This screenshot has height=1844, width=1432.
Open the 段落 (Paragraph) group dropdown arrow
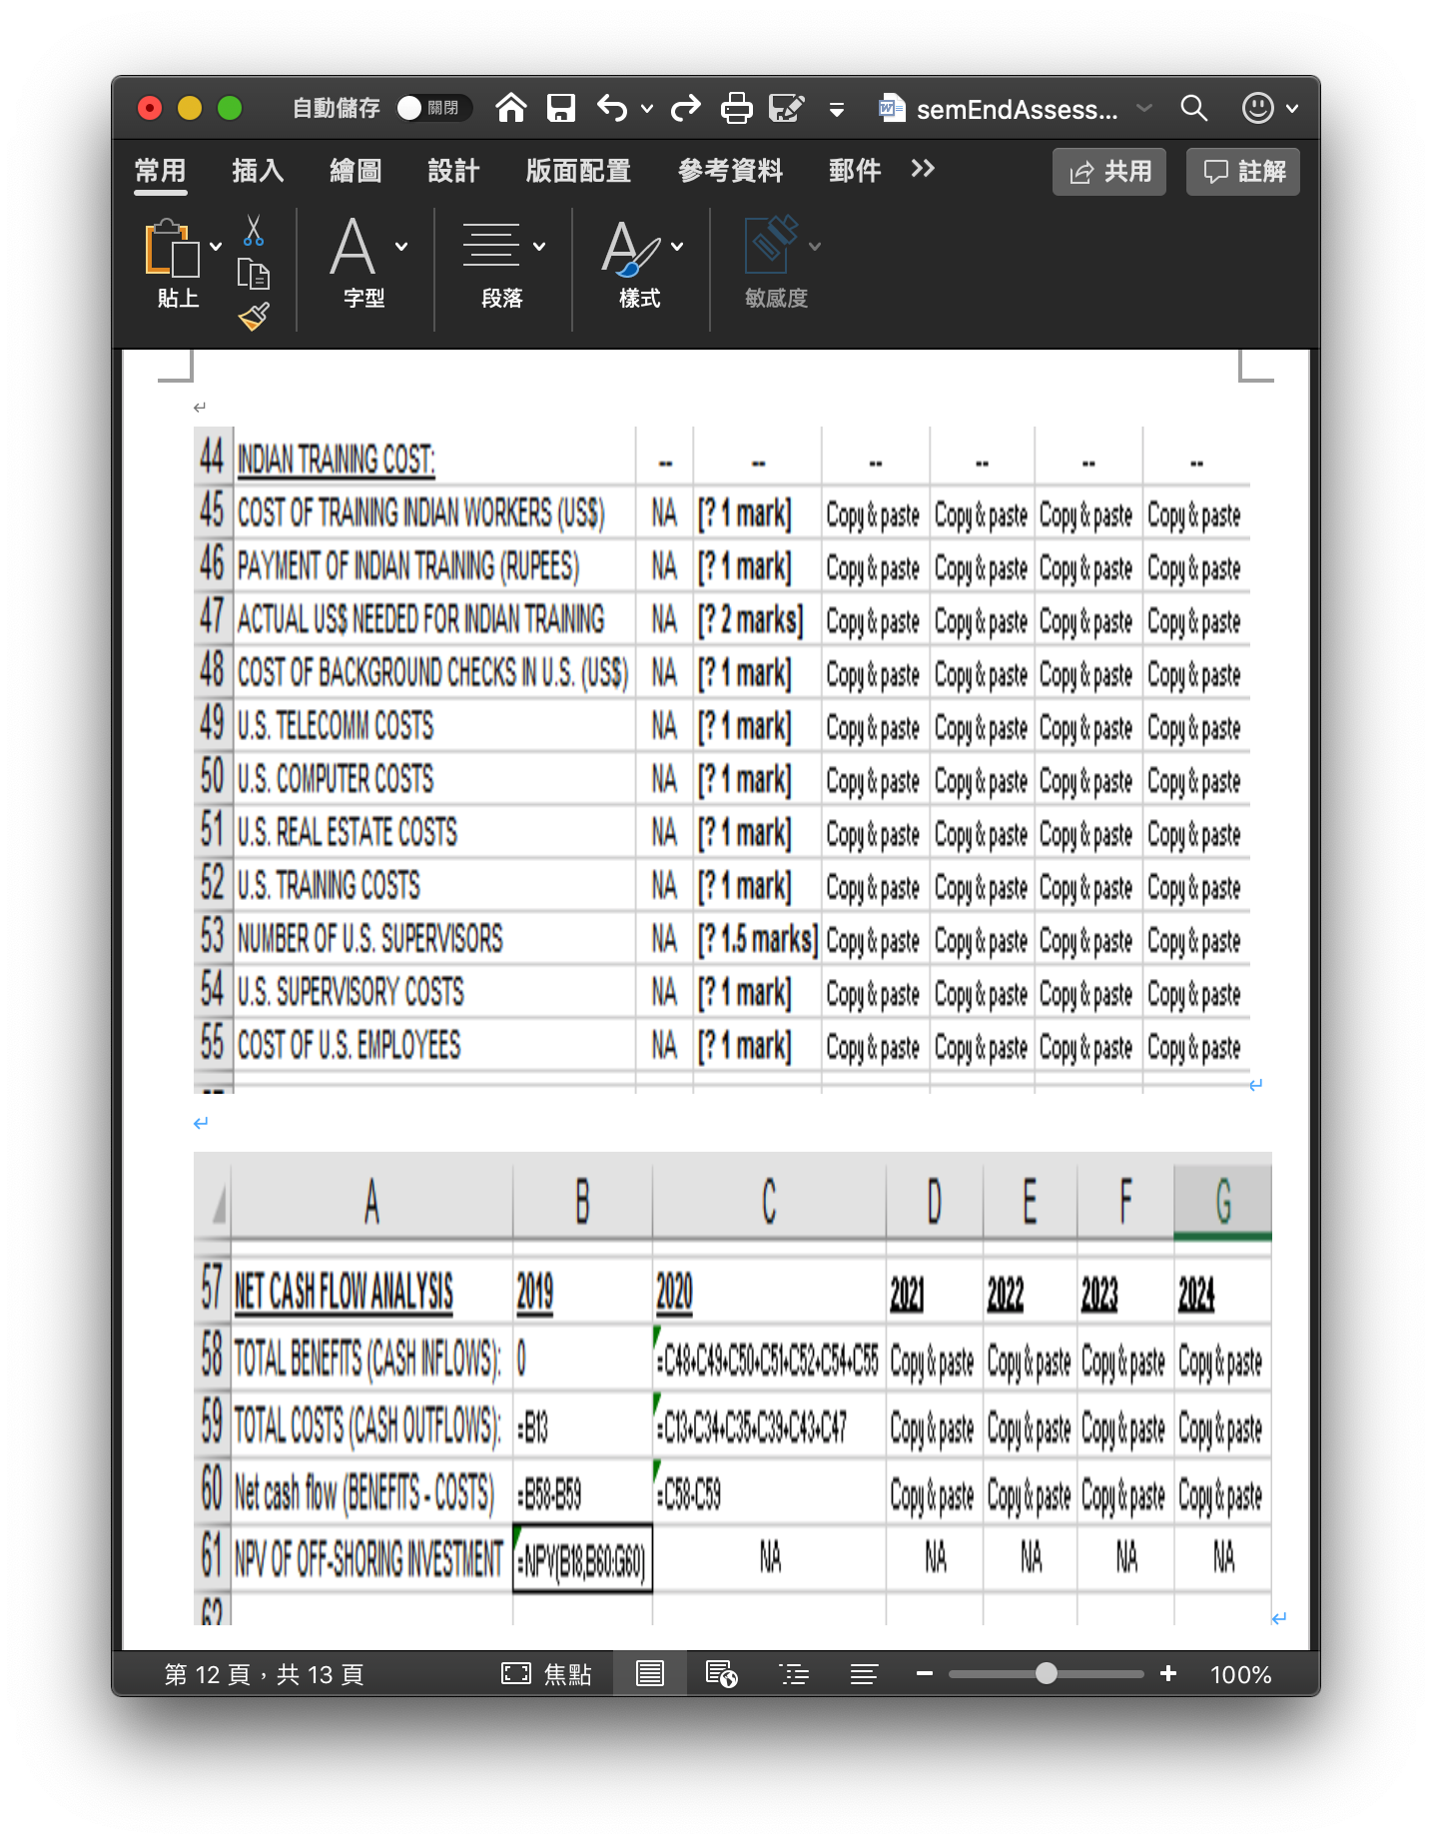click(539, 247)
